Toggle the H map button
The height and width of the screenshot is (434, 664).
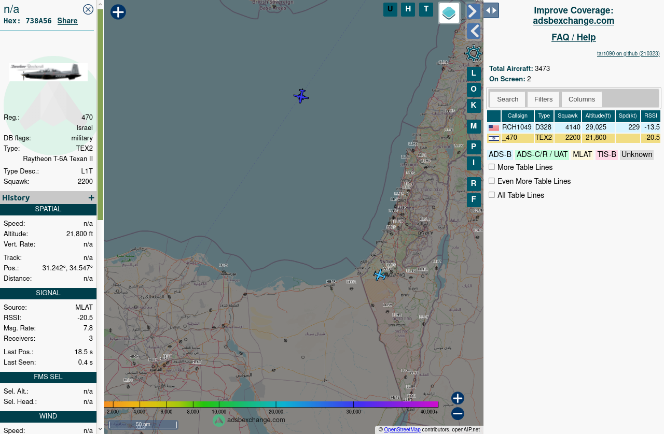pos(408,9)
